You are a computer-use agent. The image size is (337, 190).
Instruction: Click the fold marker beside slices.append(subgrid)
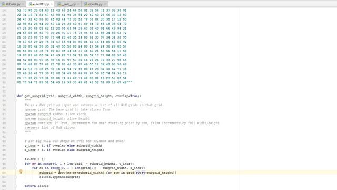(x=15, y=177)
